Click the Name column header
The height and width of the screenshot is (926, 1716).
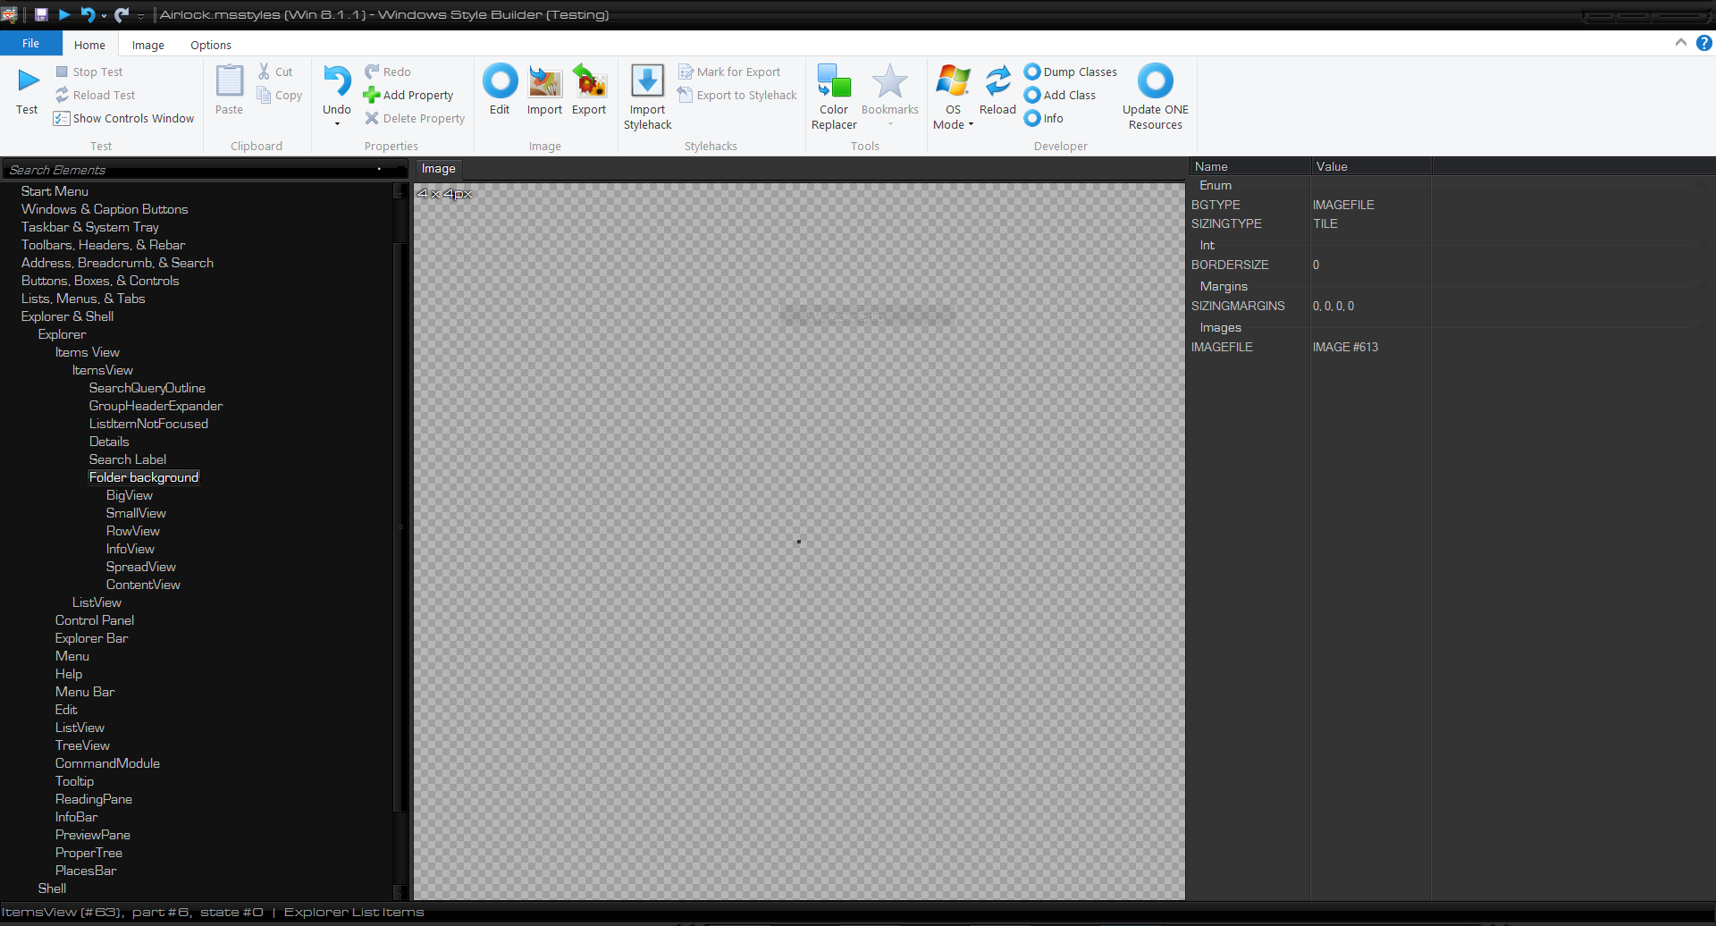coord(1249,166)
